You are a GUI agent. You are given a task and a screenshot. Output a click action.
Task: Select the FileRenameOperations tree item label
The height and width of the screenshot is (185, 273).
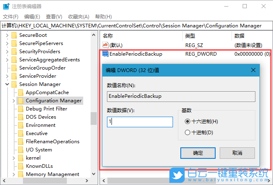[52, 142]
